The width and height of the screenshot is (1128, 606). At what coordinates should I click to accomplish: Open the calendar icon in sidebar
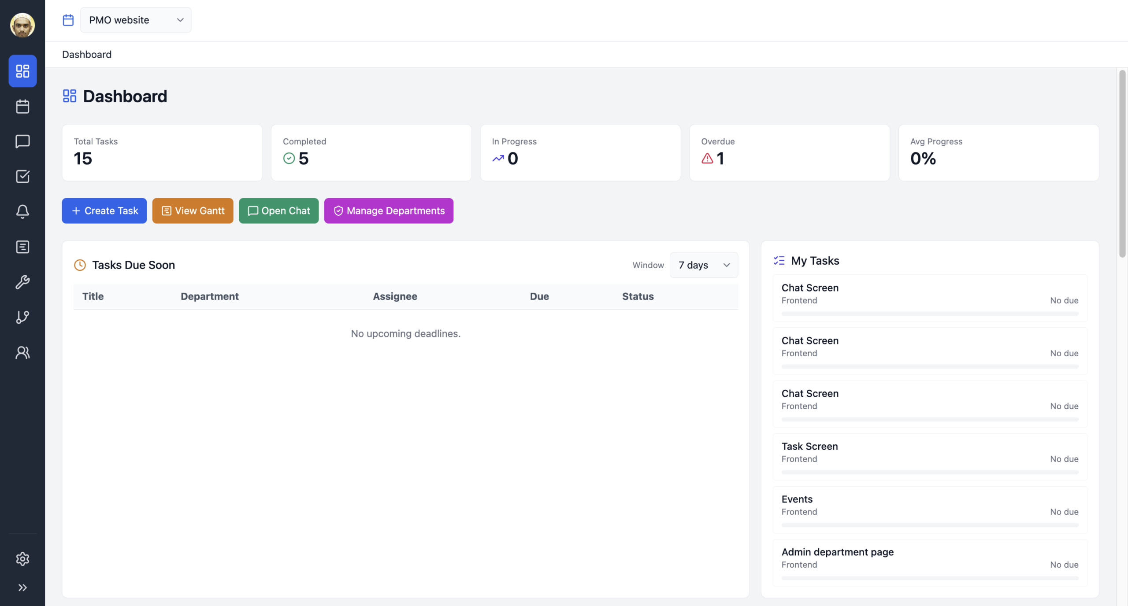(x=22, y=106)
